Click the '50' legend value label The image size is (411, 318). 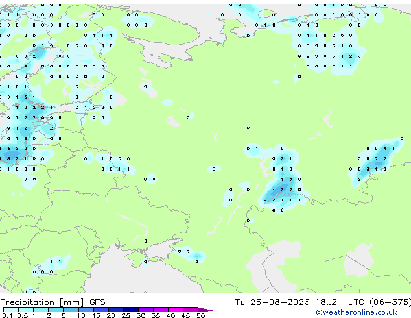point(200,315)
